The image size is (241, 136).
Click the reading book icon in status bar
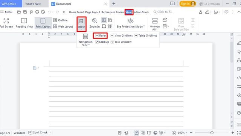[x=149, y=133]
